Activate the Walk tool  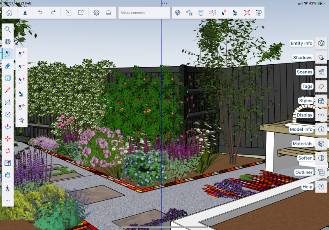pyautogui.click(x=7, y=188)
